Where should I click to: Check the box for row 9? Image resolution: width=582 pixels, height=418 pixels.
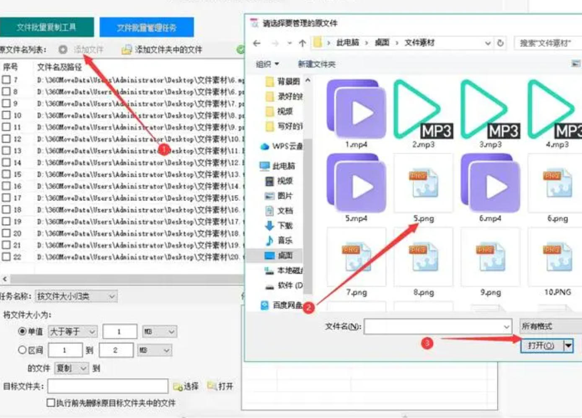(x=6, y=103)
